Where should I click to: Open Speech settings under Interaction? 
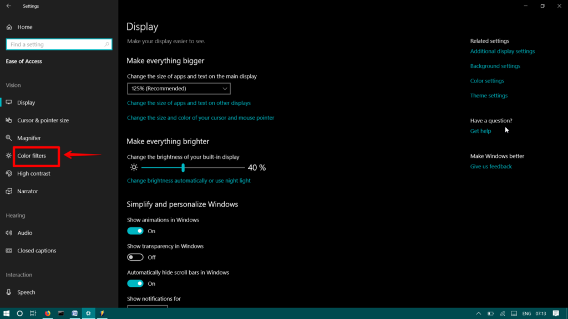point(26,292)
